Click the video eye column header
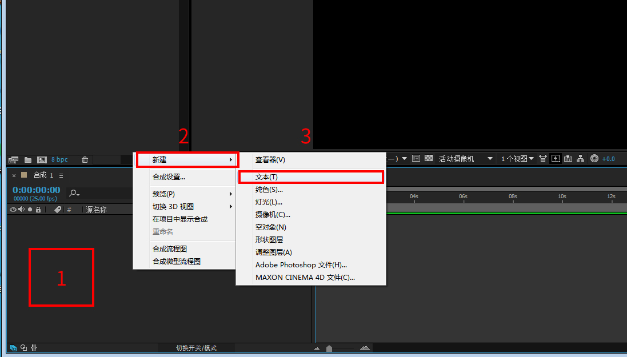 (x=12, y=210)
